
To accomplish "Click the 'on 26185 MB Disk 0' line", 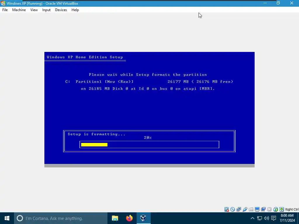I will point(148,89).
